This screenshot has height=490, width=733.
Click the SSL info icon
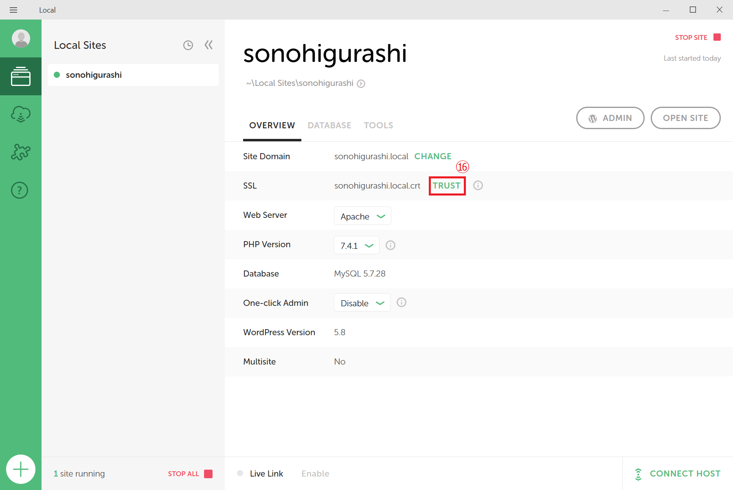(478, 186)
